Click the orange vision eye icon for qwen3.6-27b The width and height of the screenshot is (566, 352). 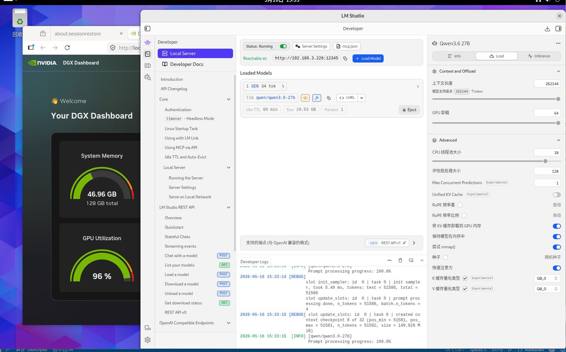point(305,98)
